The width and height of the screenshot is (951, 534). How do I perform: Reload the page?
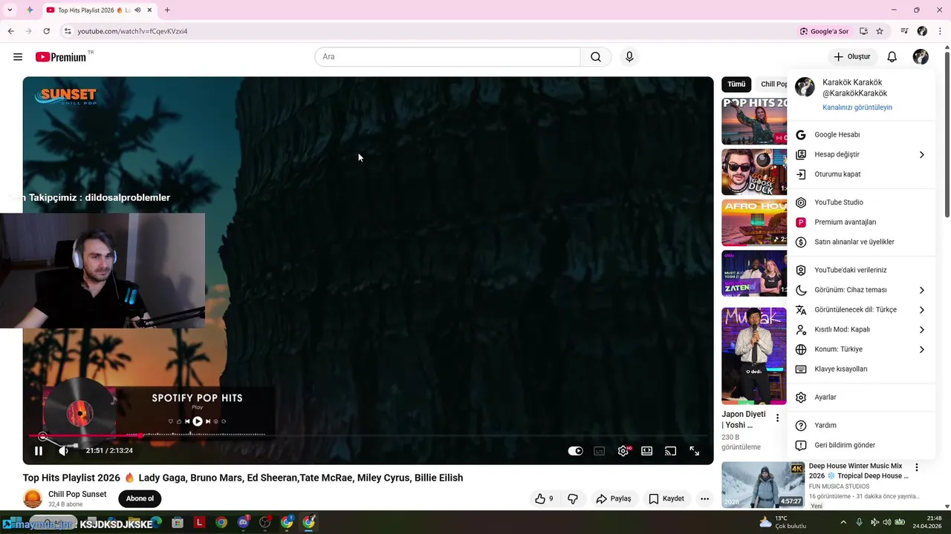46,31
